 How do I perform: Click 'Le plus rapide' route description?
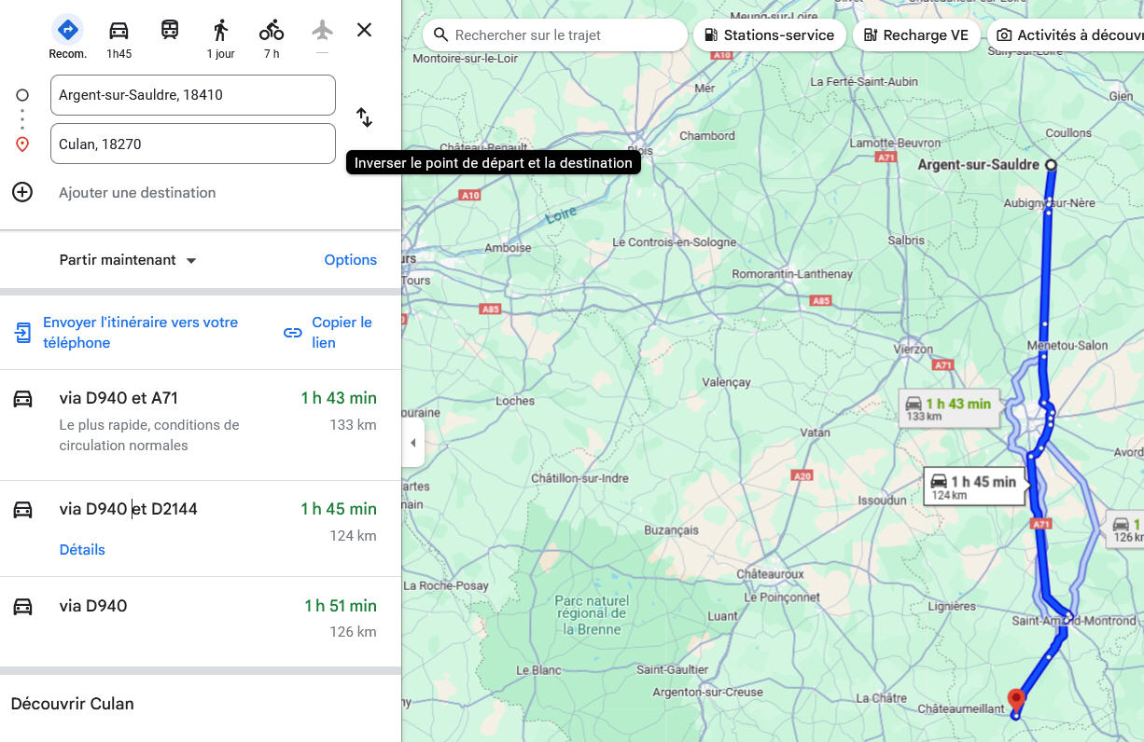[149, 435]
